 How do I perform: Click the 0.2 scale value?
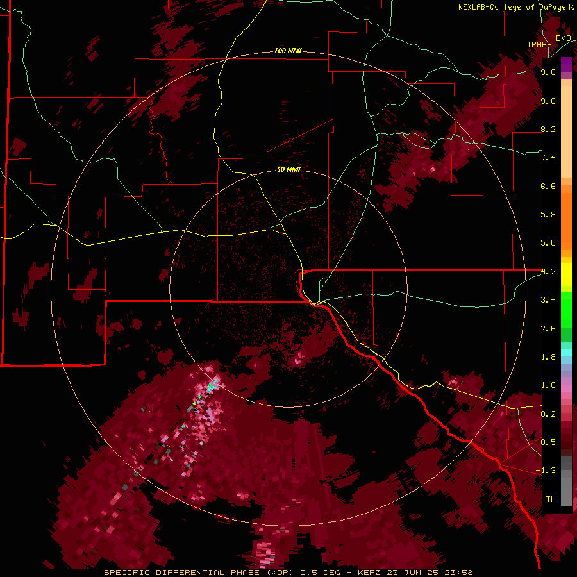coord(548,414)
